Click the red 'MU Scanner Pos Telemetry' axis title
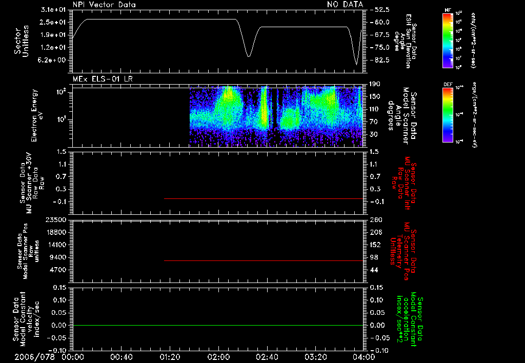This screenshot has width=525, height=363. click(404, 251)
